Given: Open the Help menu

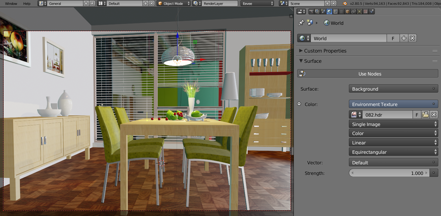Looking at the screenshot, I should (27, 4).
